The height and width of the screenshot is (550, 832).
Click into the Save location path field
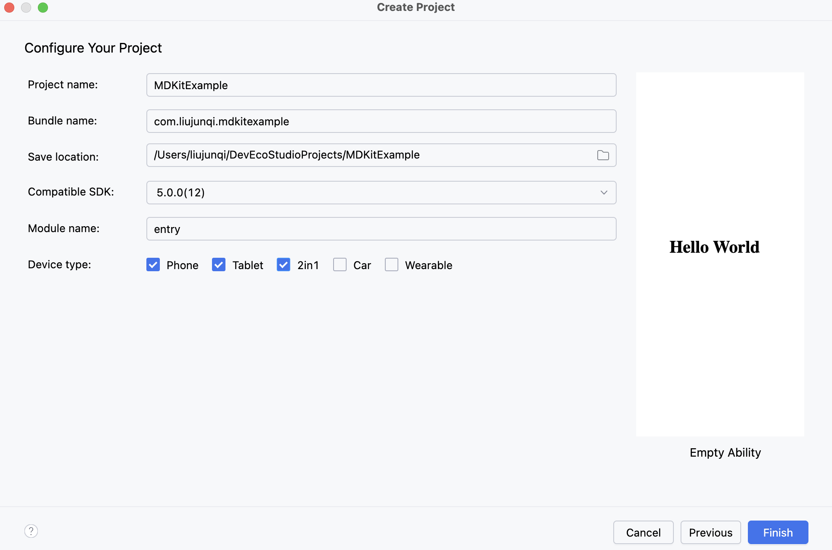click(x=370, y=155)
